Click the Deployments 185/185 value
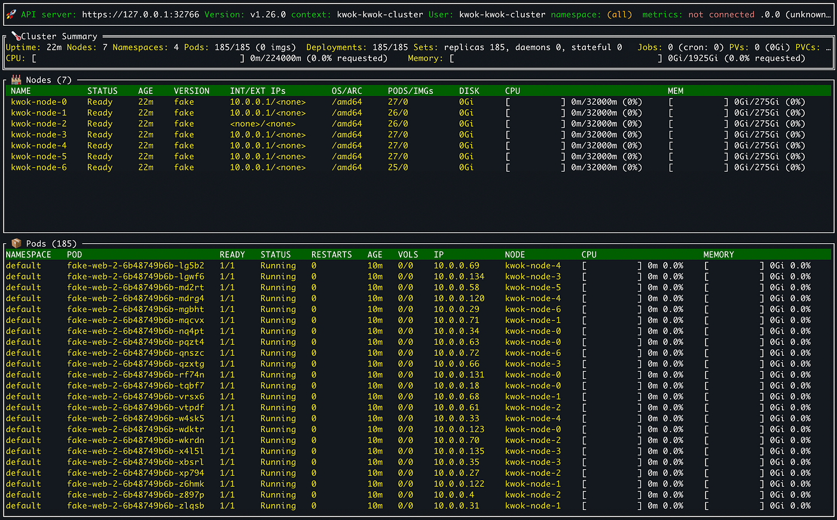 [390, 47]
